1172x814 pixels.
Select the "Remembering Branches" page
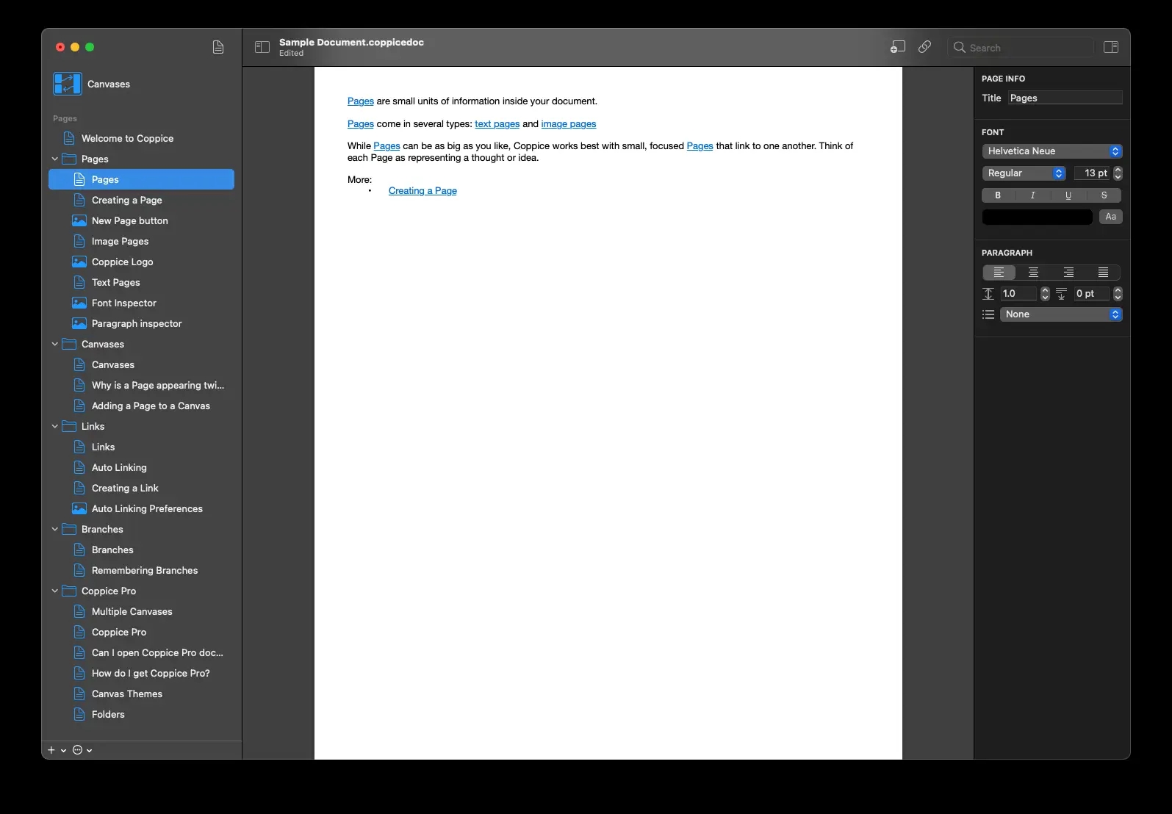(141, 570)
